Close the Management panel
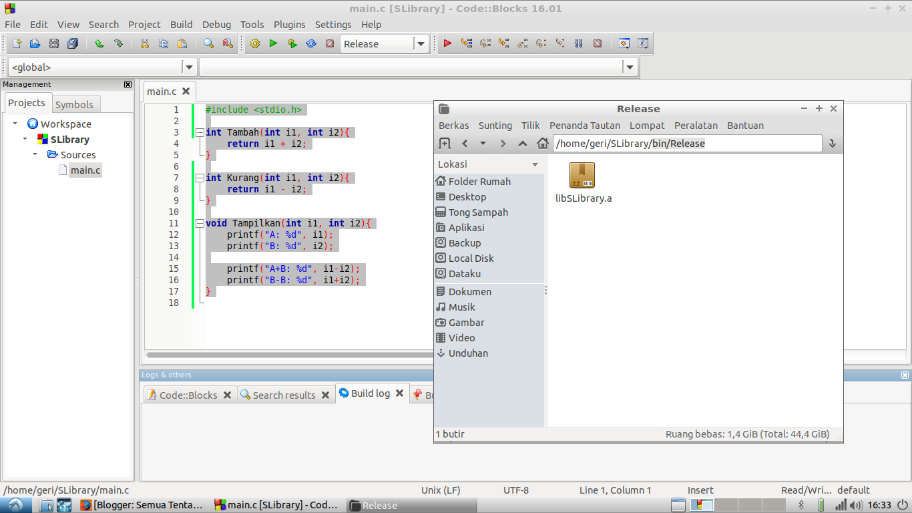This screenshot has width=912, height=513. pos(128,84)
